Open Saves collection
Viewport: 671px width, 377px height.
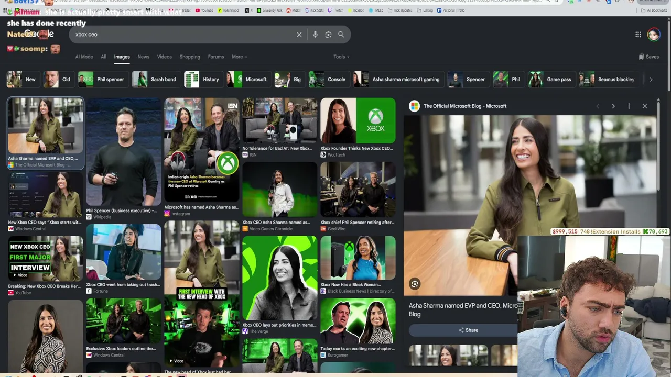pyautogui.click(x=648, y=57)
